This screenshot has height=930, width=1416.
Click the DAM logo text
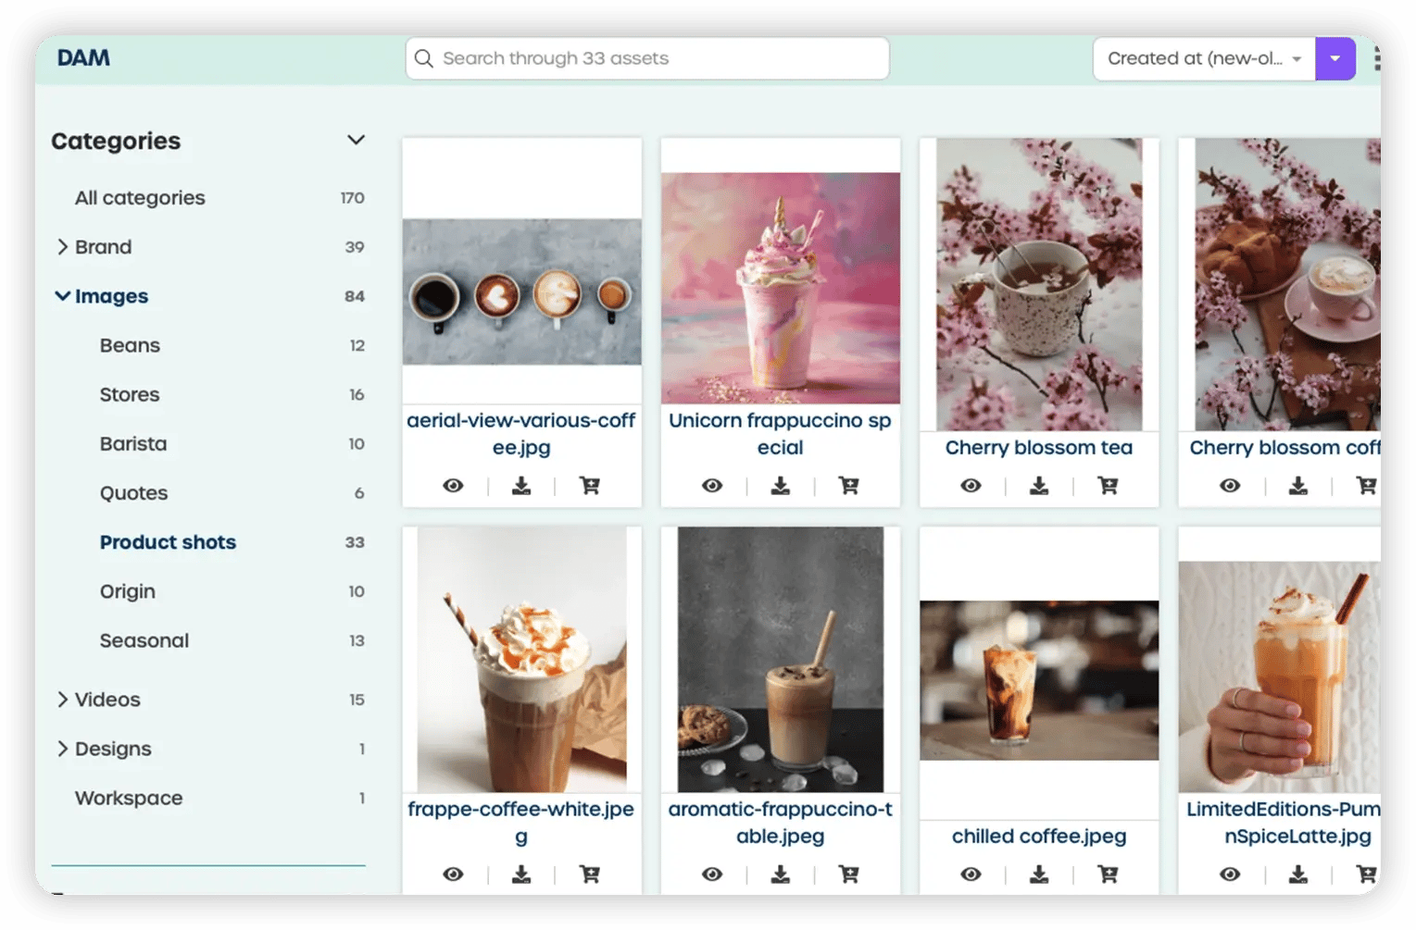(83, 57)
